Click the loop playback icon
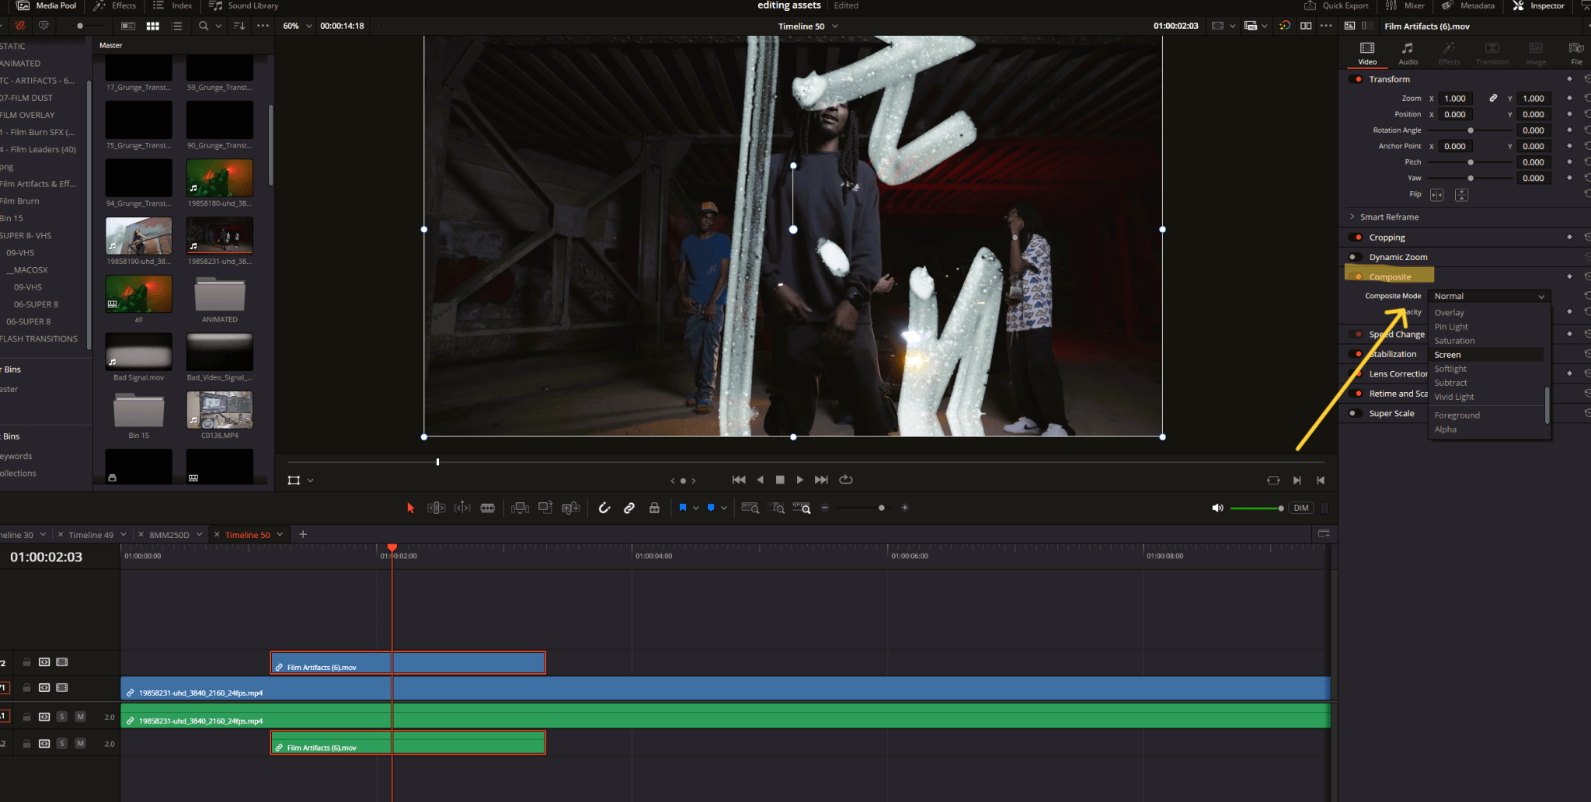1591x802 pixels. (846, 480)
